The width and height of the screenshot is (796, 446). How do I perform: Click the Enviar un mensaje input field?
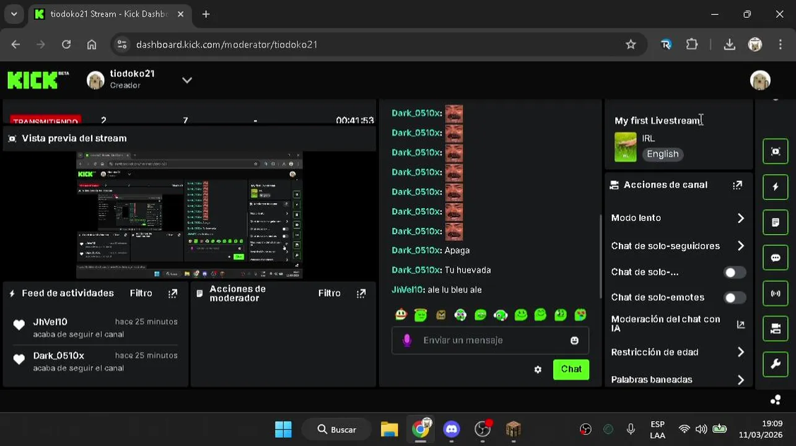[490, 340]
